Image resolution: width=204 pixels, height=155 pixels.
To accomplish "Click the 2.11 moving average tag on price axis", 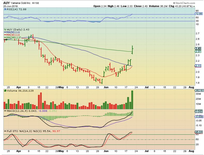I will [x=198, y=66].
